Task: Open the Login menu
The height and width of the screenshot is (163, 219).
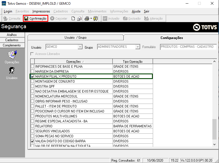Action: tap(8, 11)
